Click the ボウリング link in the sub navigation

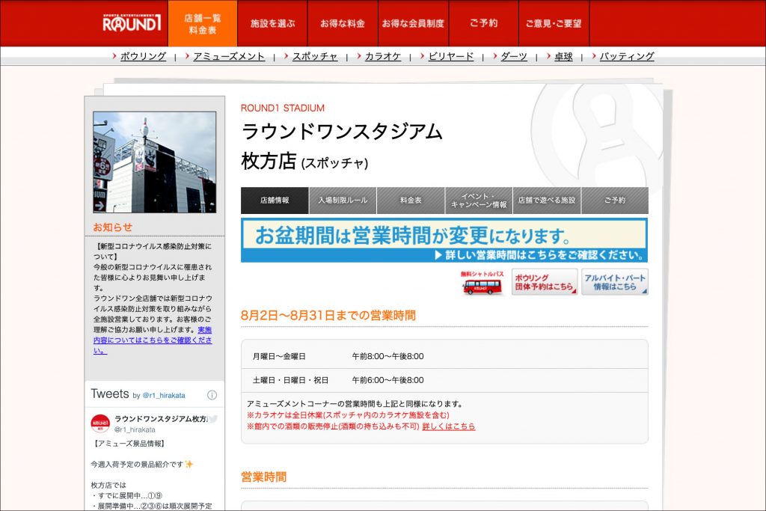(x=143, y=56)
